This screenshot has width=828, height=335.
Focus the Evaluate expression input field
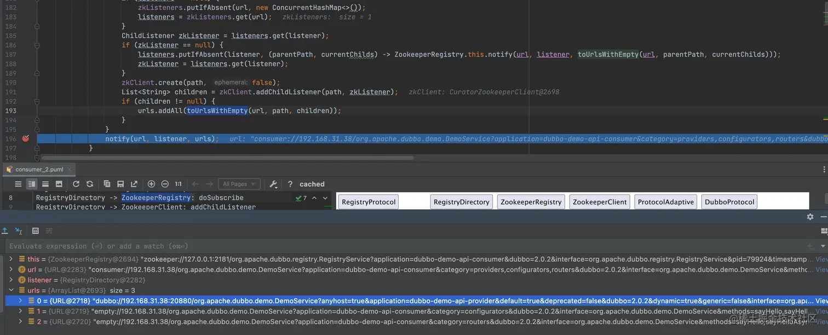(x=404, y=246)
